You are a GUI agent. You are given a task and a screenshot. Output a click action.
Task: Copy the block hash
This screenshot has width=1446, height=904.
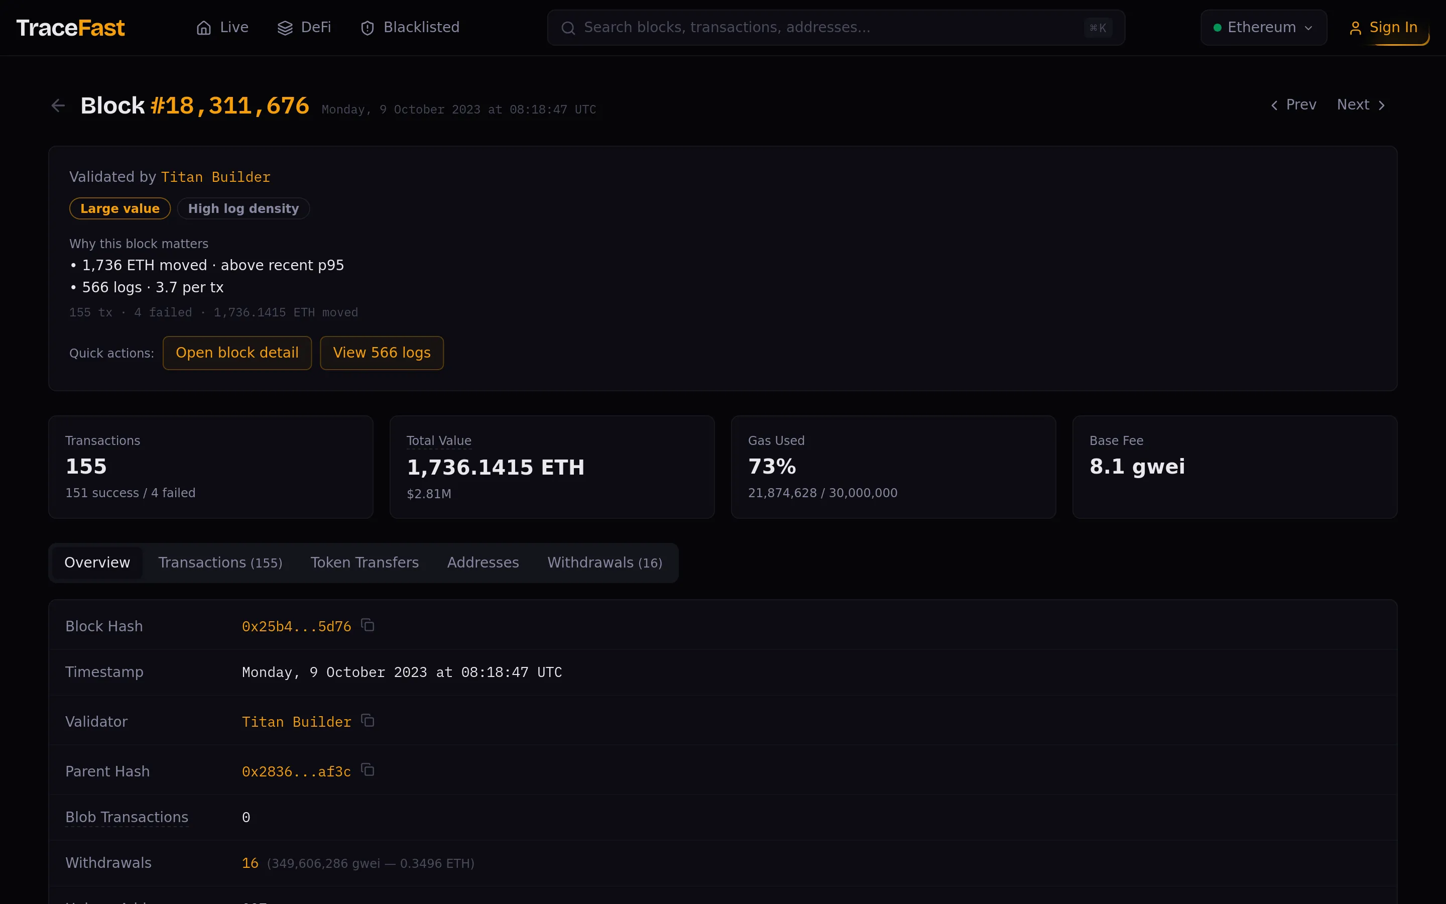coord(368,625)
